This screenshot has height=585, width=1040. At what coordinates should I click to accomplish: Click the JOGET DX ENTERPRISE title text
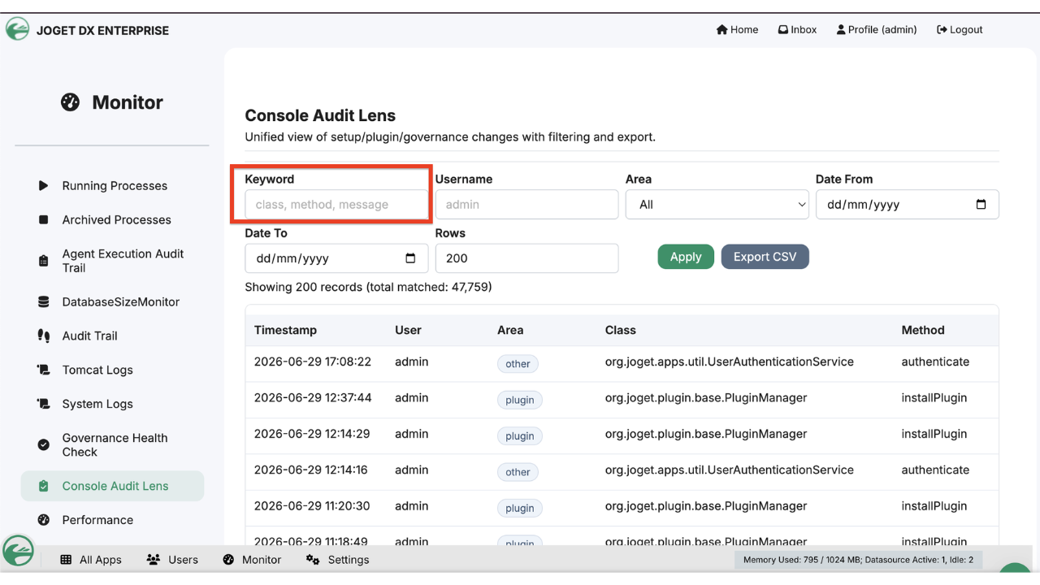coord(103,31)
